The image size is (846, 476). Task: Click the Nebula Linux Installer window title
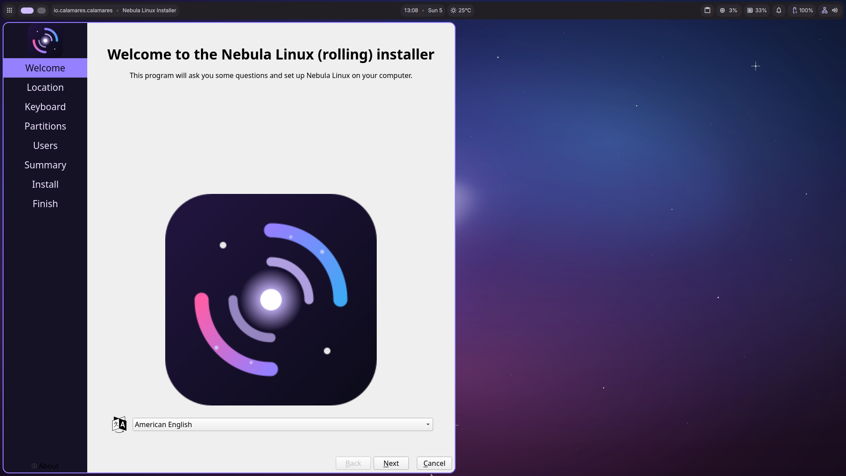[149, 10]
